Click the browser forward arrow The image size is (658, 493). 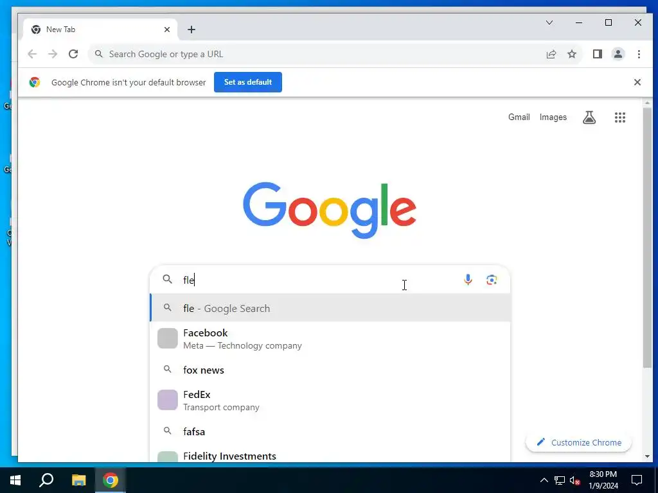[53, 54]
